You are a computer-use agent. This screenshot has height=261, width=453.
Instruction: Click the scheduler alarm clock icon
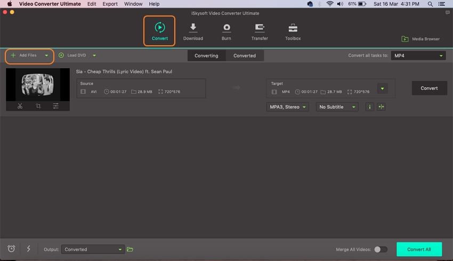tap(11, 249)
